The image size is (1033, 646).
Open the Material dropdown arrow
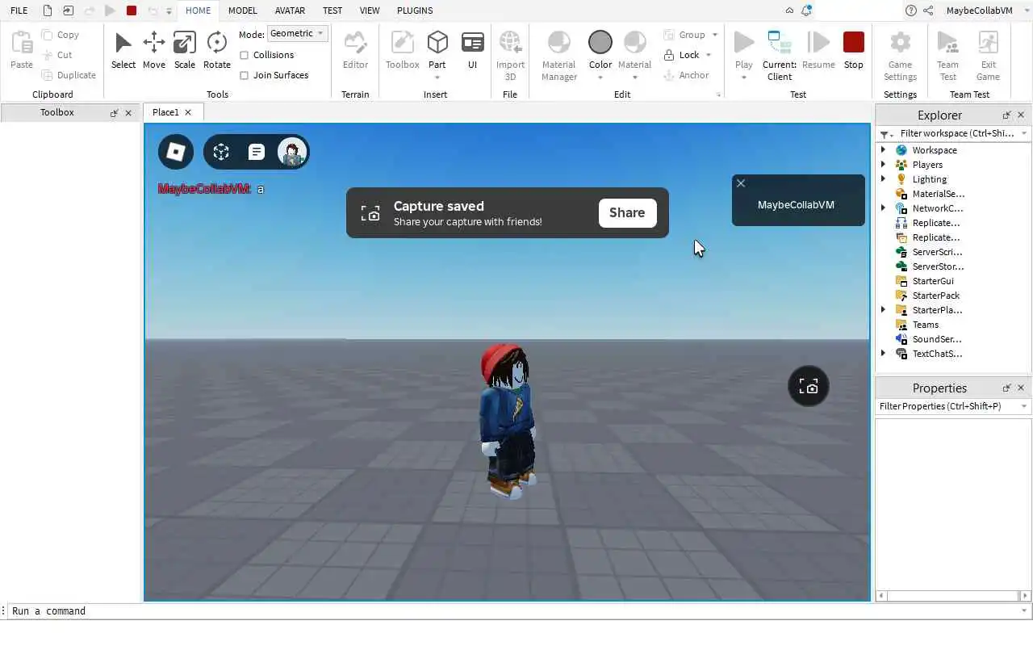634,78
